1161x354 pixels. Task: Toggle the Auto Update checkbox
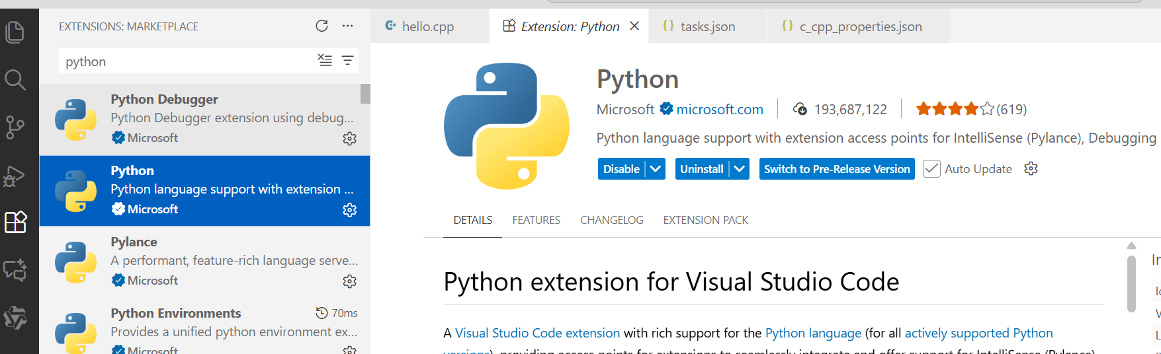pyautogui.click(x=931, y=169)
